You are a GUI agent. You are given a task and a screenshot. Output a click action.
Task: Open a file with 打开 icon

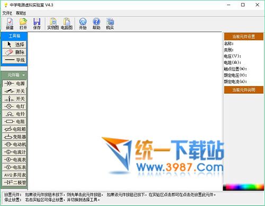click(23, 24)
